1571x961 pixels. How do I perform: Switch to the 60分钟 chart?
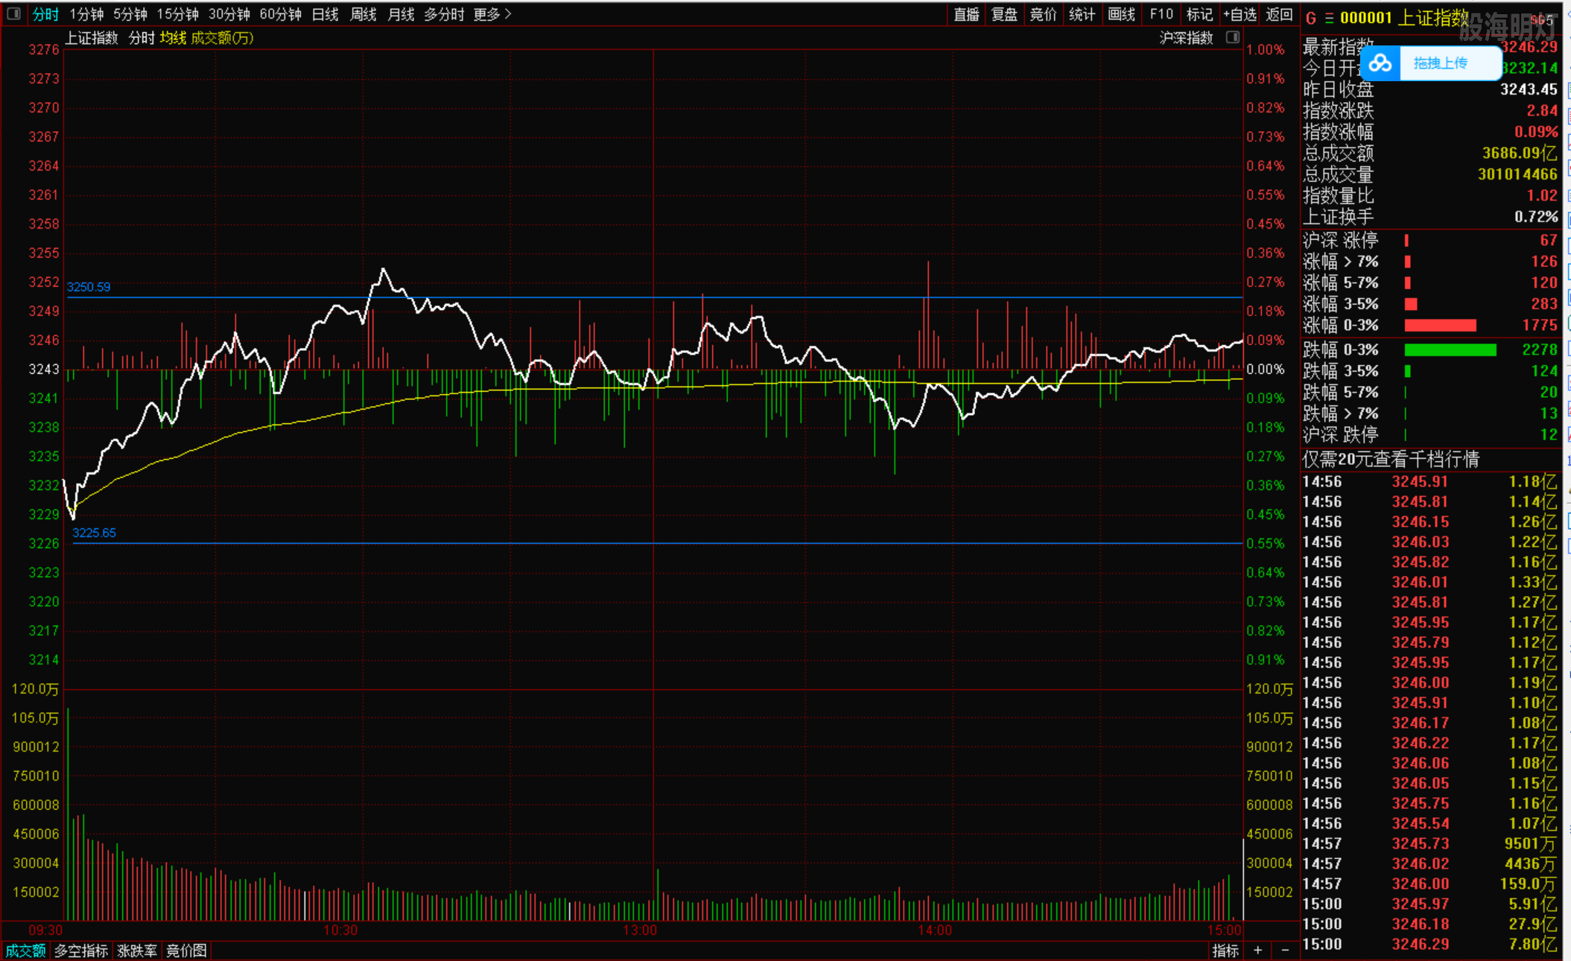(281, 14)
